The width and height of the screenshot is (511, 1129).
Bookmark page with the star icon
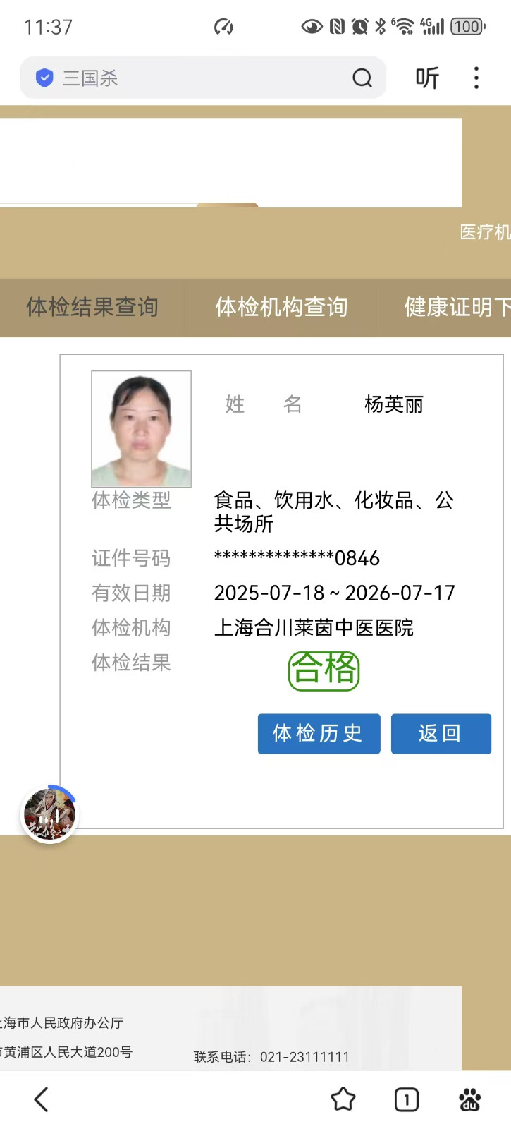[x=343, y=1099]
